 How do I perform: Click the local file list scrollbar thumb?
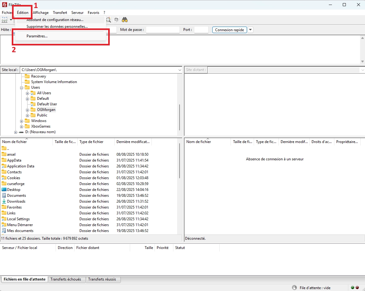tap(180, 161)
